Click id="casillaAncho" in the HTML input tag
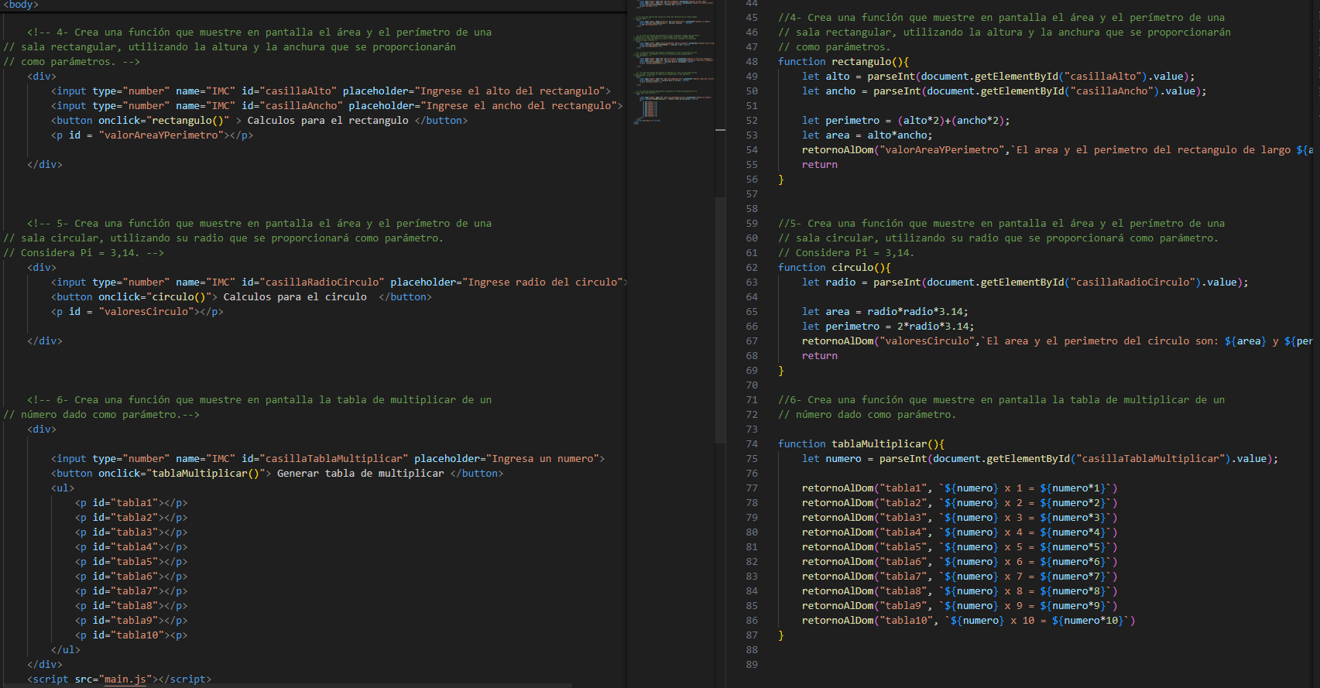 [292, 106]
